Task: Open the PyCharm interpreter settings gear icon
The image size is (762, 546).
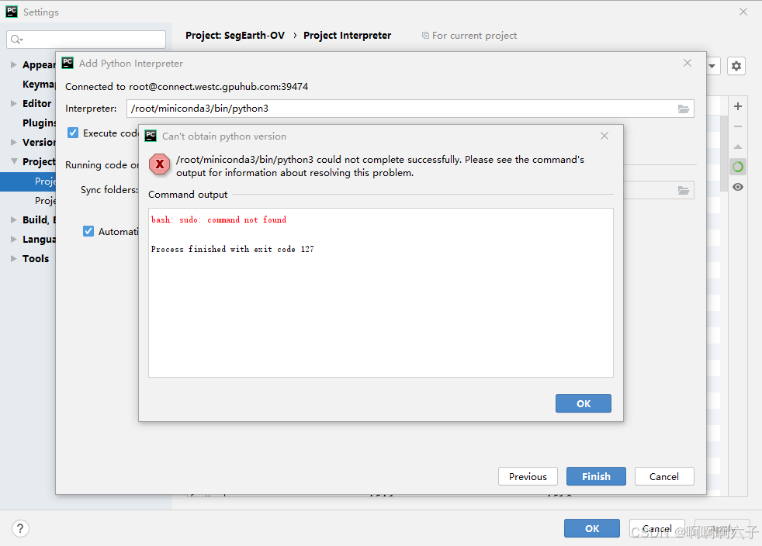Action: pos(736,66)
